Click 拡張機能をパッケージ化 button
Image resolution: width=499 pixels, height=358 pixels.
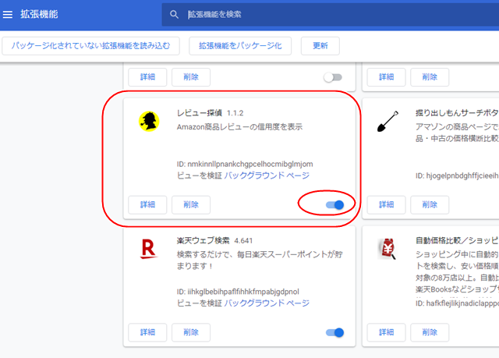click(x=240, y=46)
